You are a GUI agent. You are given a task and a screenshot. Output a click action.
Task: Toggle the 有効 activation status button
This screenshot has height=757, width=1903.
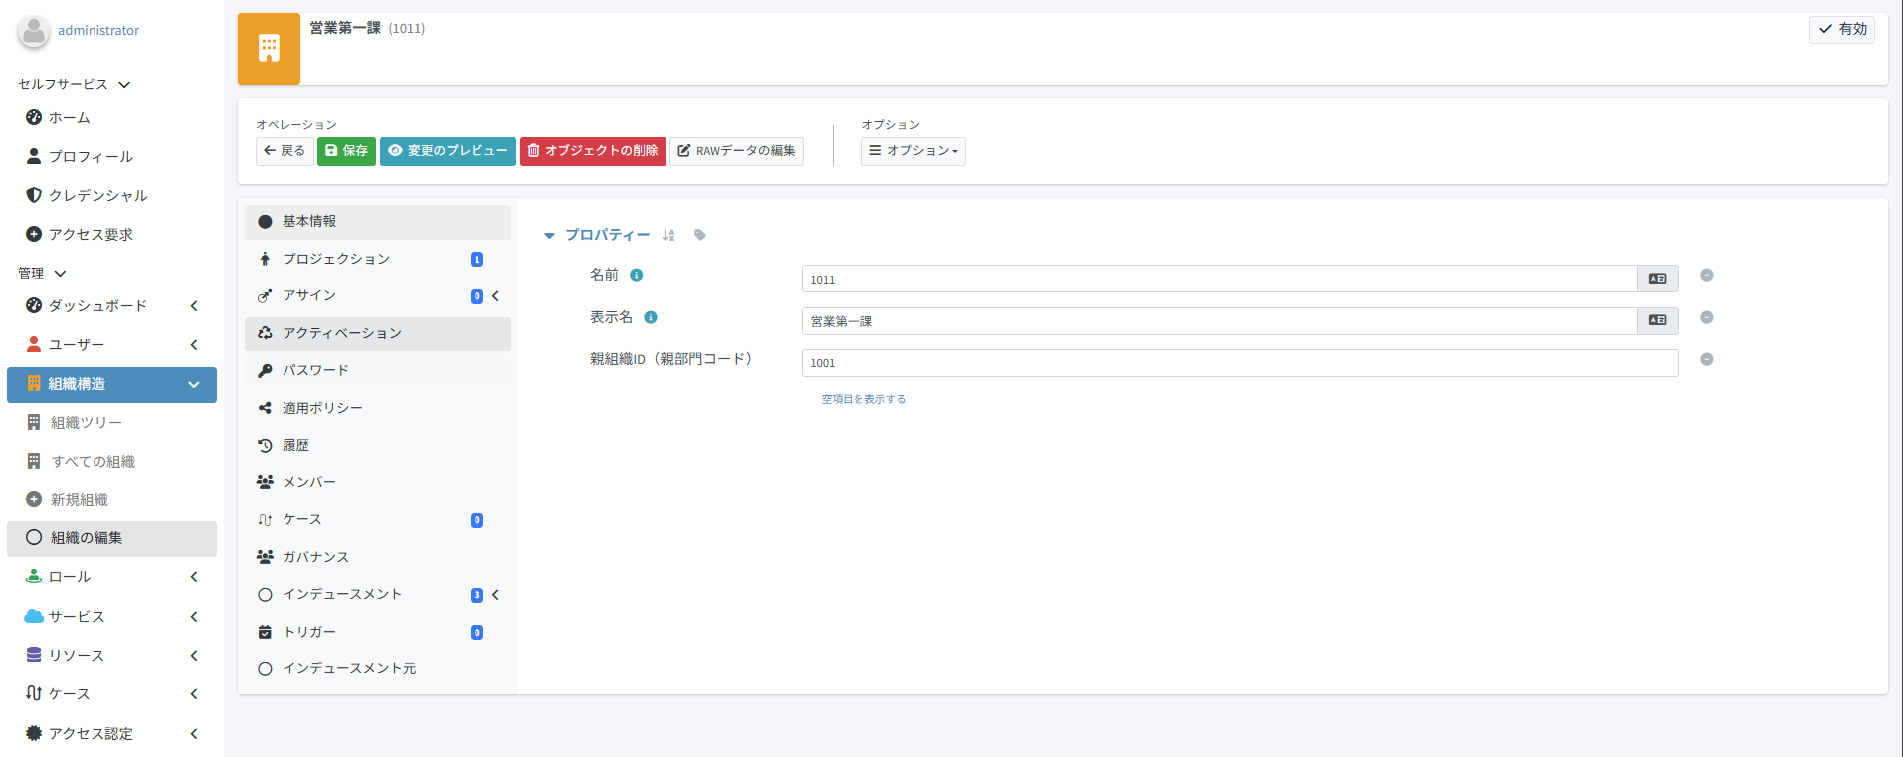click(x=1842, y=30)
